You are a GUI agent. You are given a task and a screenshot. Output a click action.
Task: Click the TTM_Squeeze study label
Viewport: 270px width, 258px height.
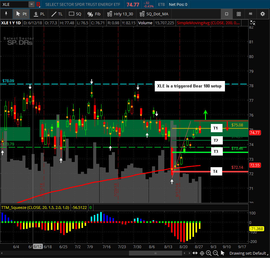pos(35,207)
